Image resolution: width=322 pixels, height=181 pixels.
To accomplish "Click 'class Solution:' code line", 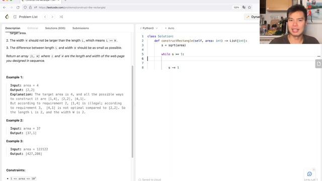I will [160, 36].
